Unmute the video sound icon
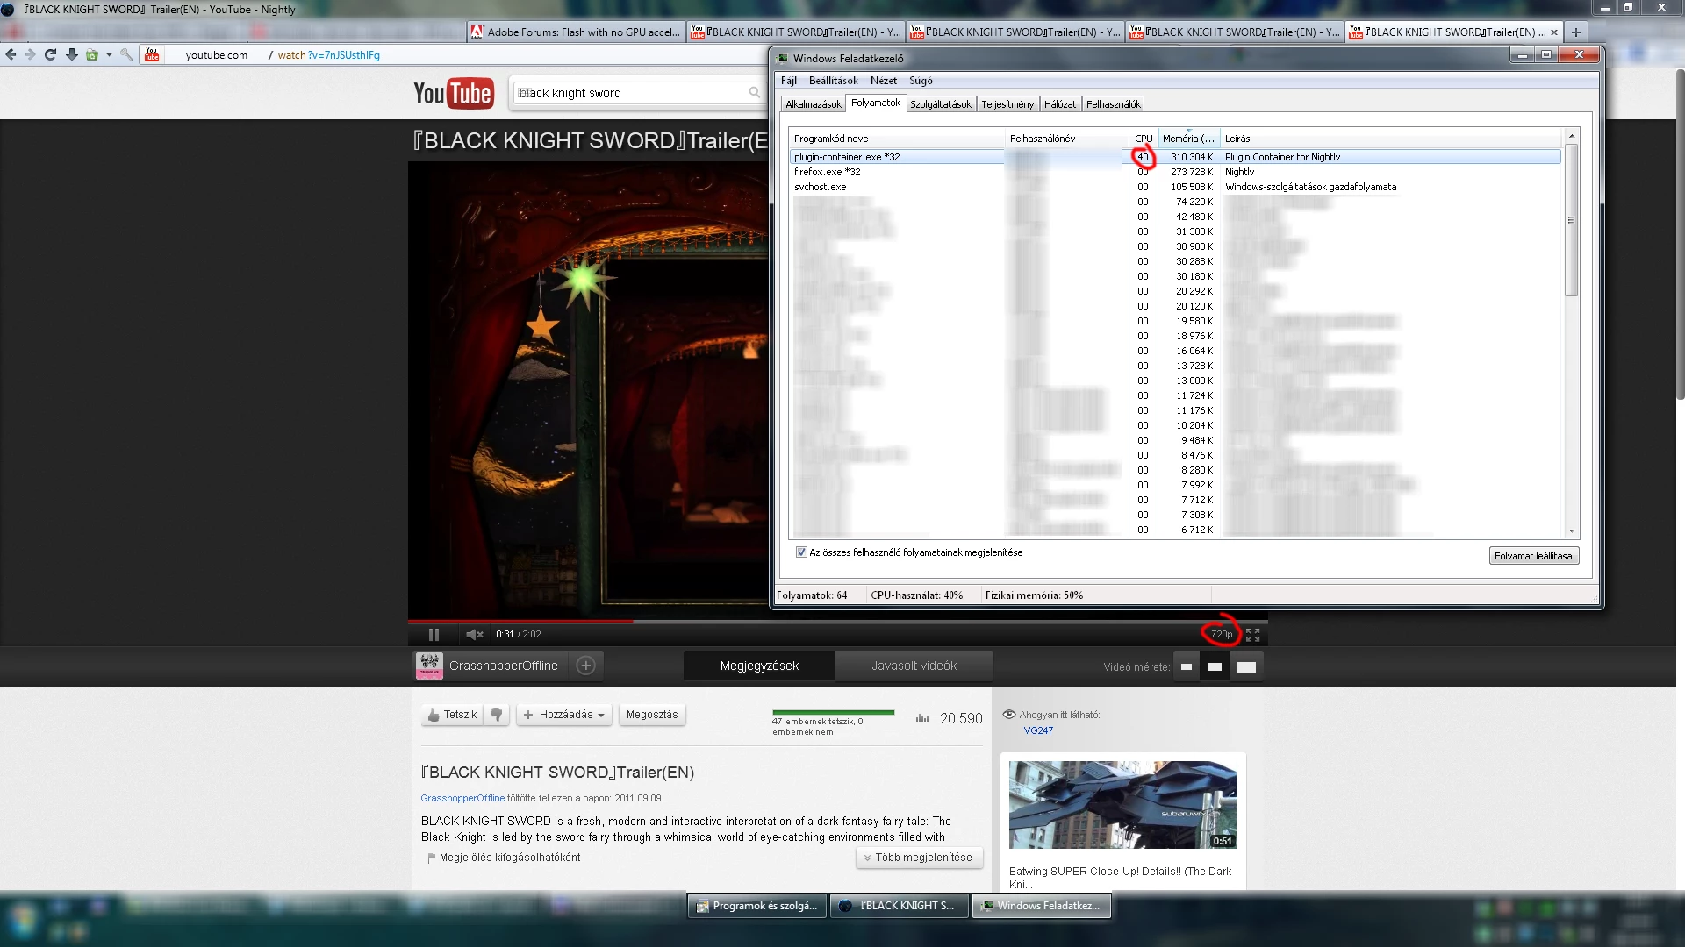Viewport: 1685px width, 947px height. (474, 634)
